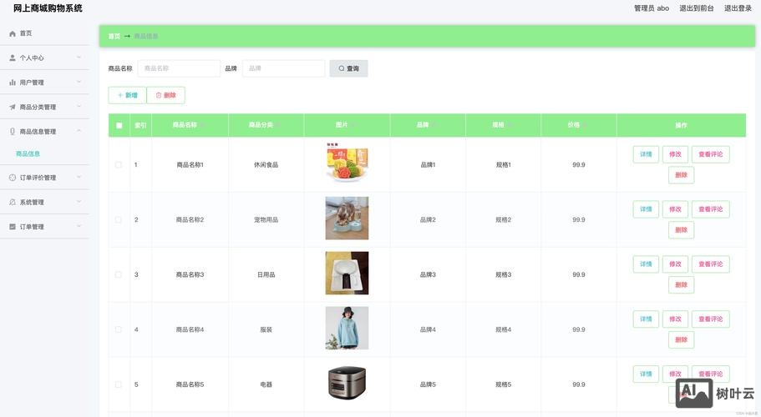Click the 管理员 abo user label

pos(652,8)
